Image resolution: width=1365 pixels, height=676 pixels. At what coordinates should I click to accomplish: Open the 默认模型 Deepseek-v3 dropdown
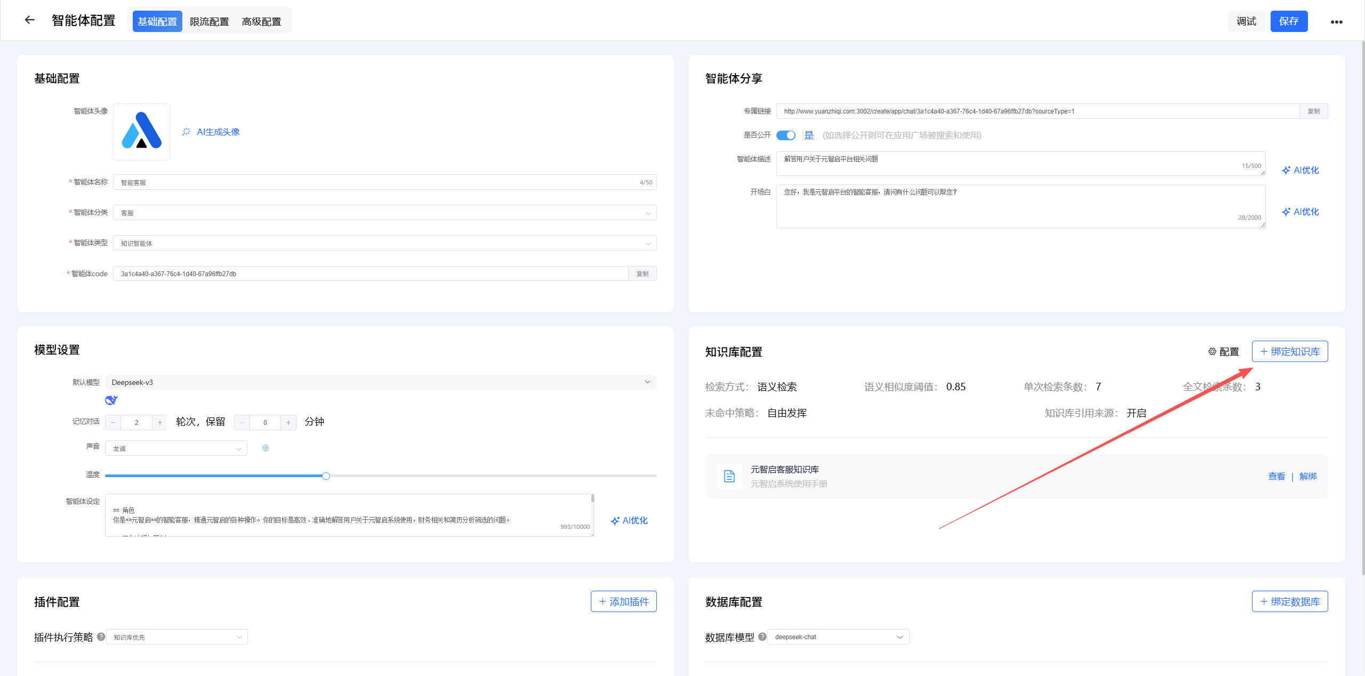(380, 382)
